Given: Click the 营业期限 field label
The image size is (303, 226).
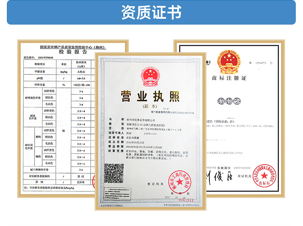Looking at the screenshot, I should tap(116, 147).
